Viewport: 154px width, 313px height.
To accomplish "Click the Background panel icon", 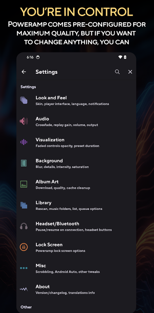I will click(x=24, y=163).
